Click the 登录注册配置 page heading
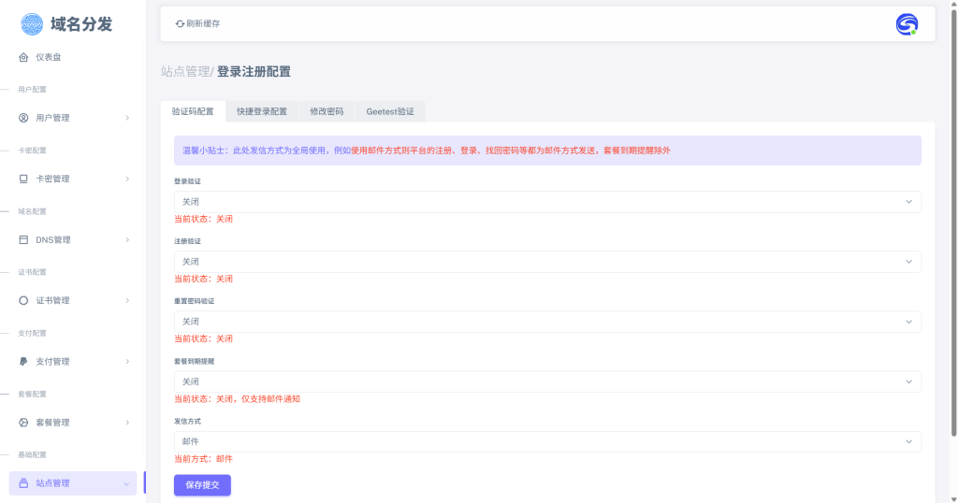 point(254,71)
